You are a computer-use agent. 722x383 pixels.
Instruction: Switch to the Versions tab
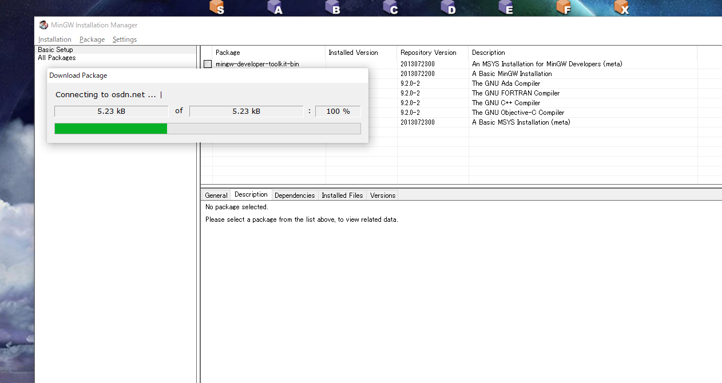383,196
